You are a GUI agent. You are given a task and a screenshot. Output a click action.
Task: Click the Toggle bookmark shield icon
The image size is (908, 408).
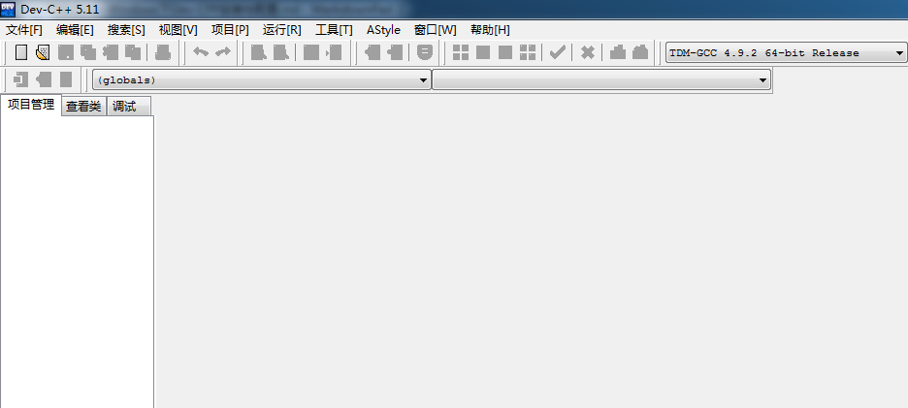425,52
